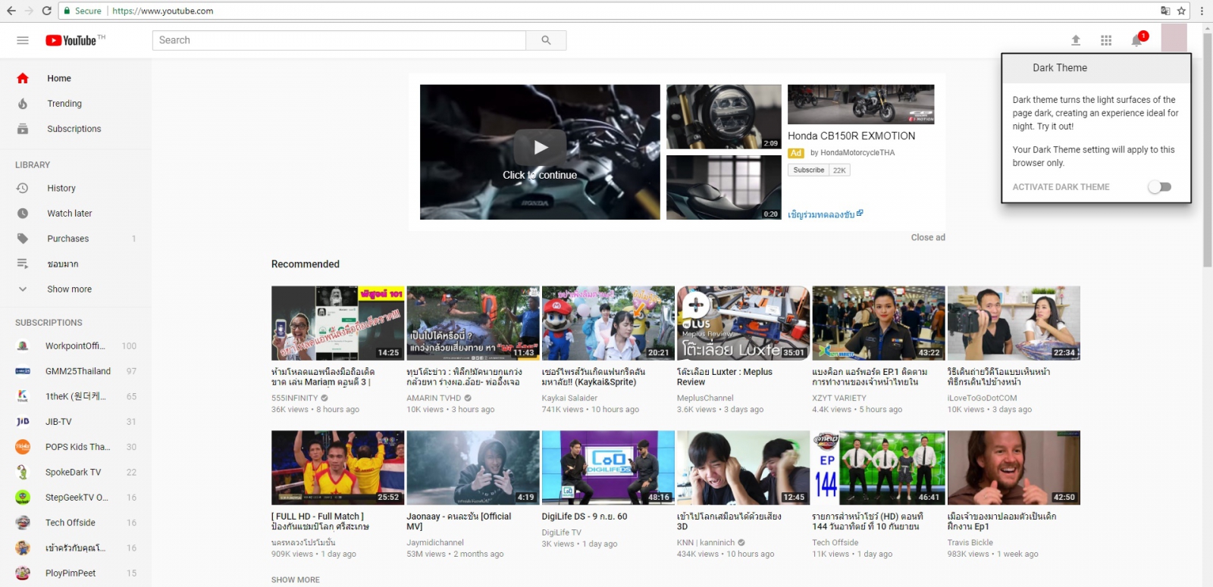Image resolution: width=1213 pixels, height=587 pixels.
Task: Open the Jaonaay Official MV thumbnail
Action: click(473, 467)
